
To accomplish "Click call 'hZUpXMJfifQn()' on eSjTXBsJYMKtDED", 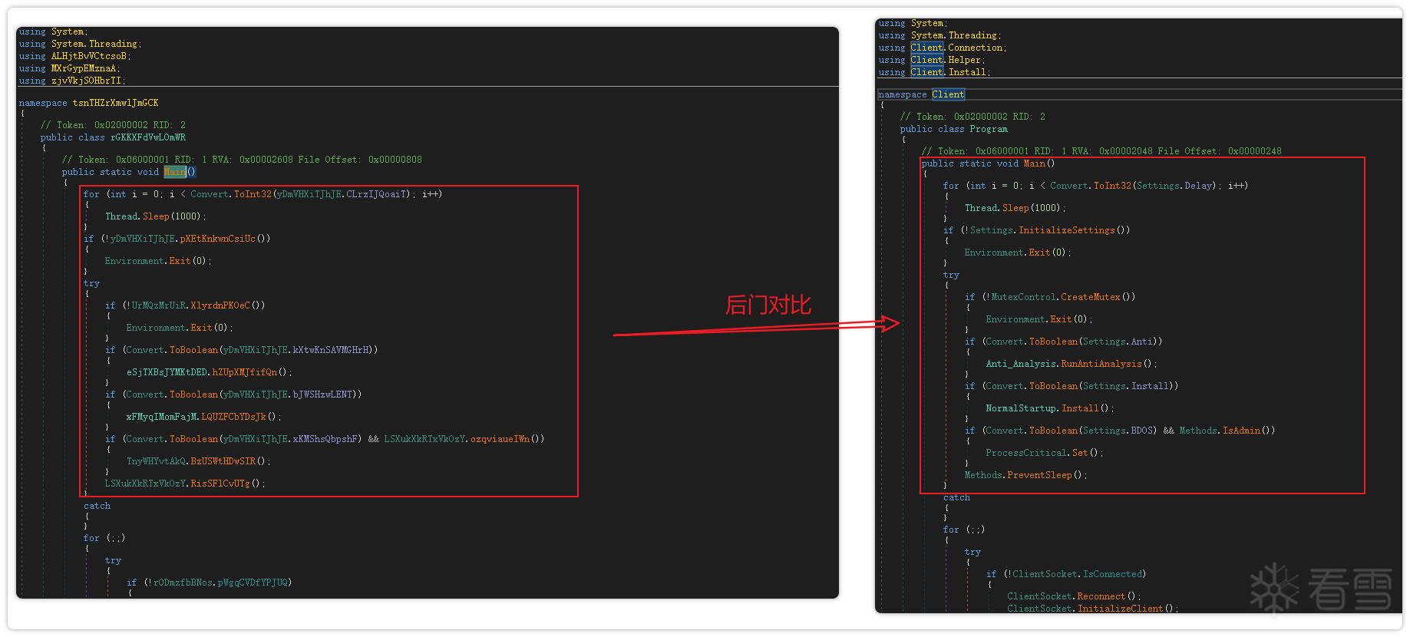I will click(x=252, y=372).
